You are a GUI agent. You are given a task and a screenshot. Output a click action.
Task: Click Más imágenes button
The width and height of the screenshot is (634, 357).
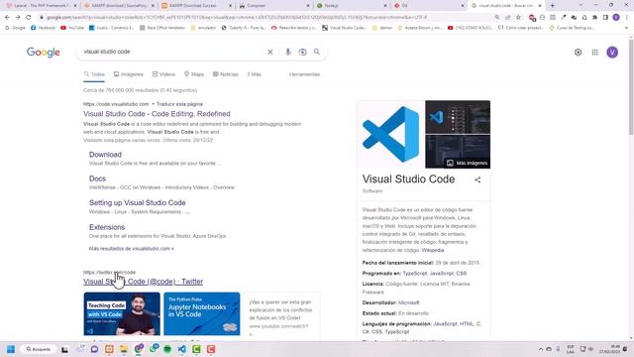pos(467,163)
